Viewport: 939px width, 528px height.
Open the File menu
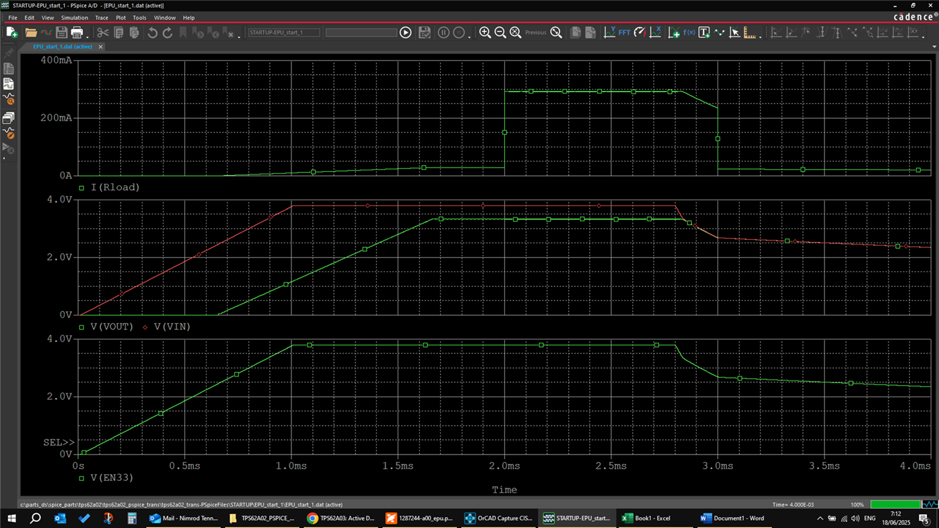[x=13, y=18]
